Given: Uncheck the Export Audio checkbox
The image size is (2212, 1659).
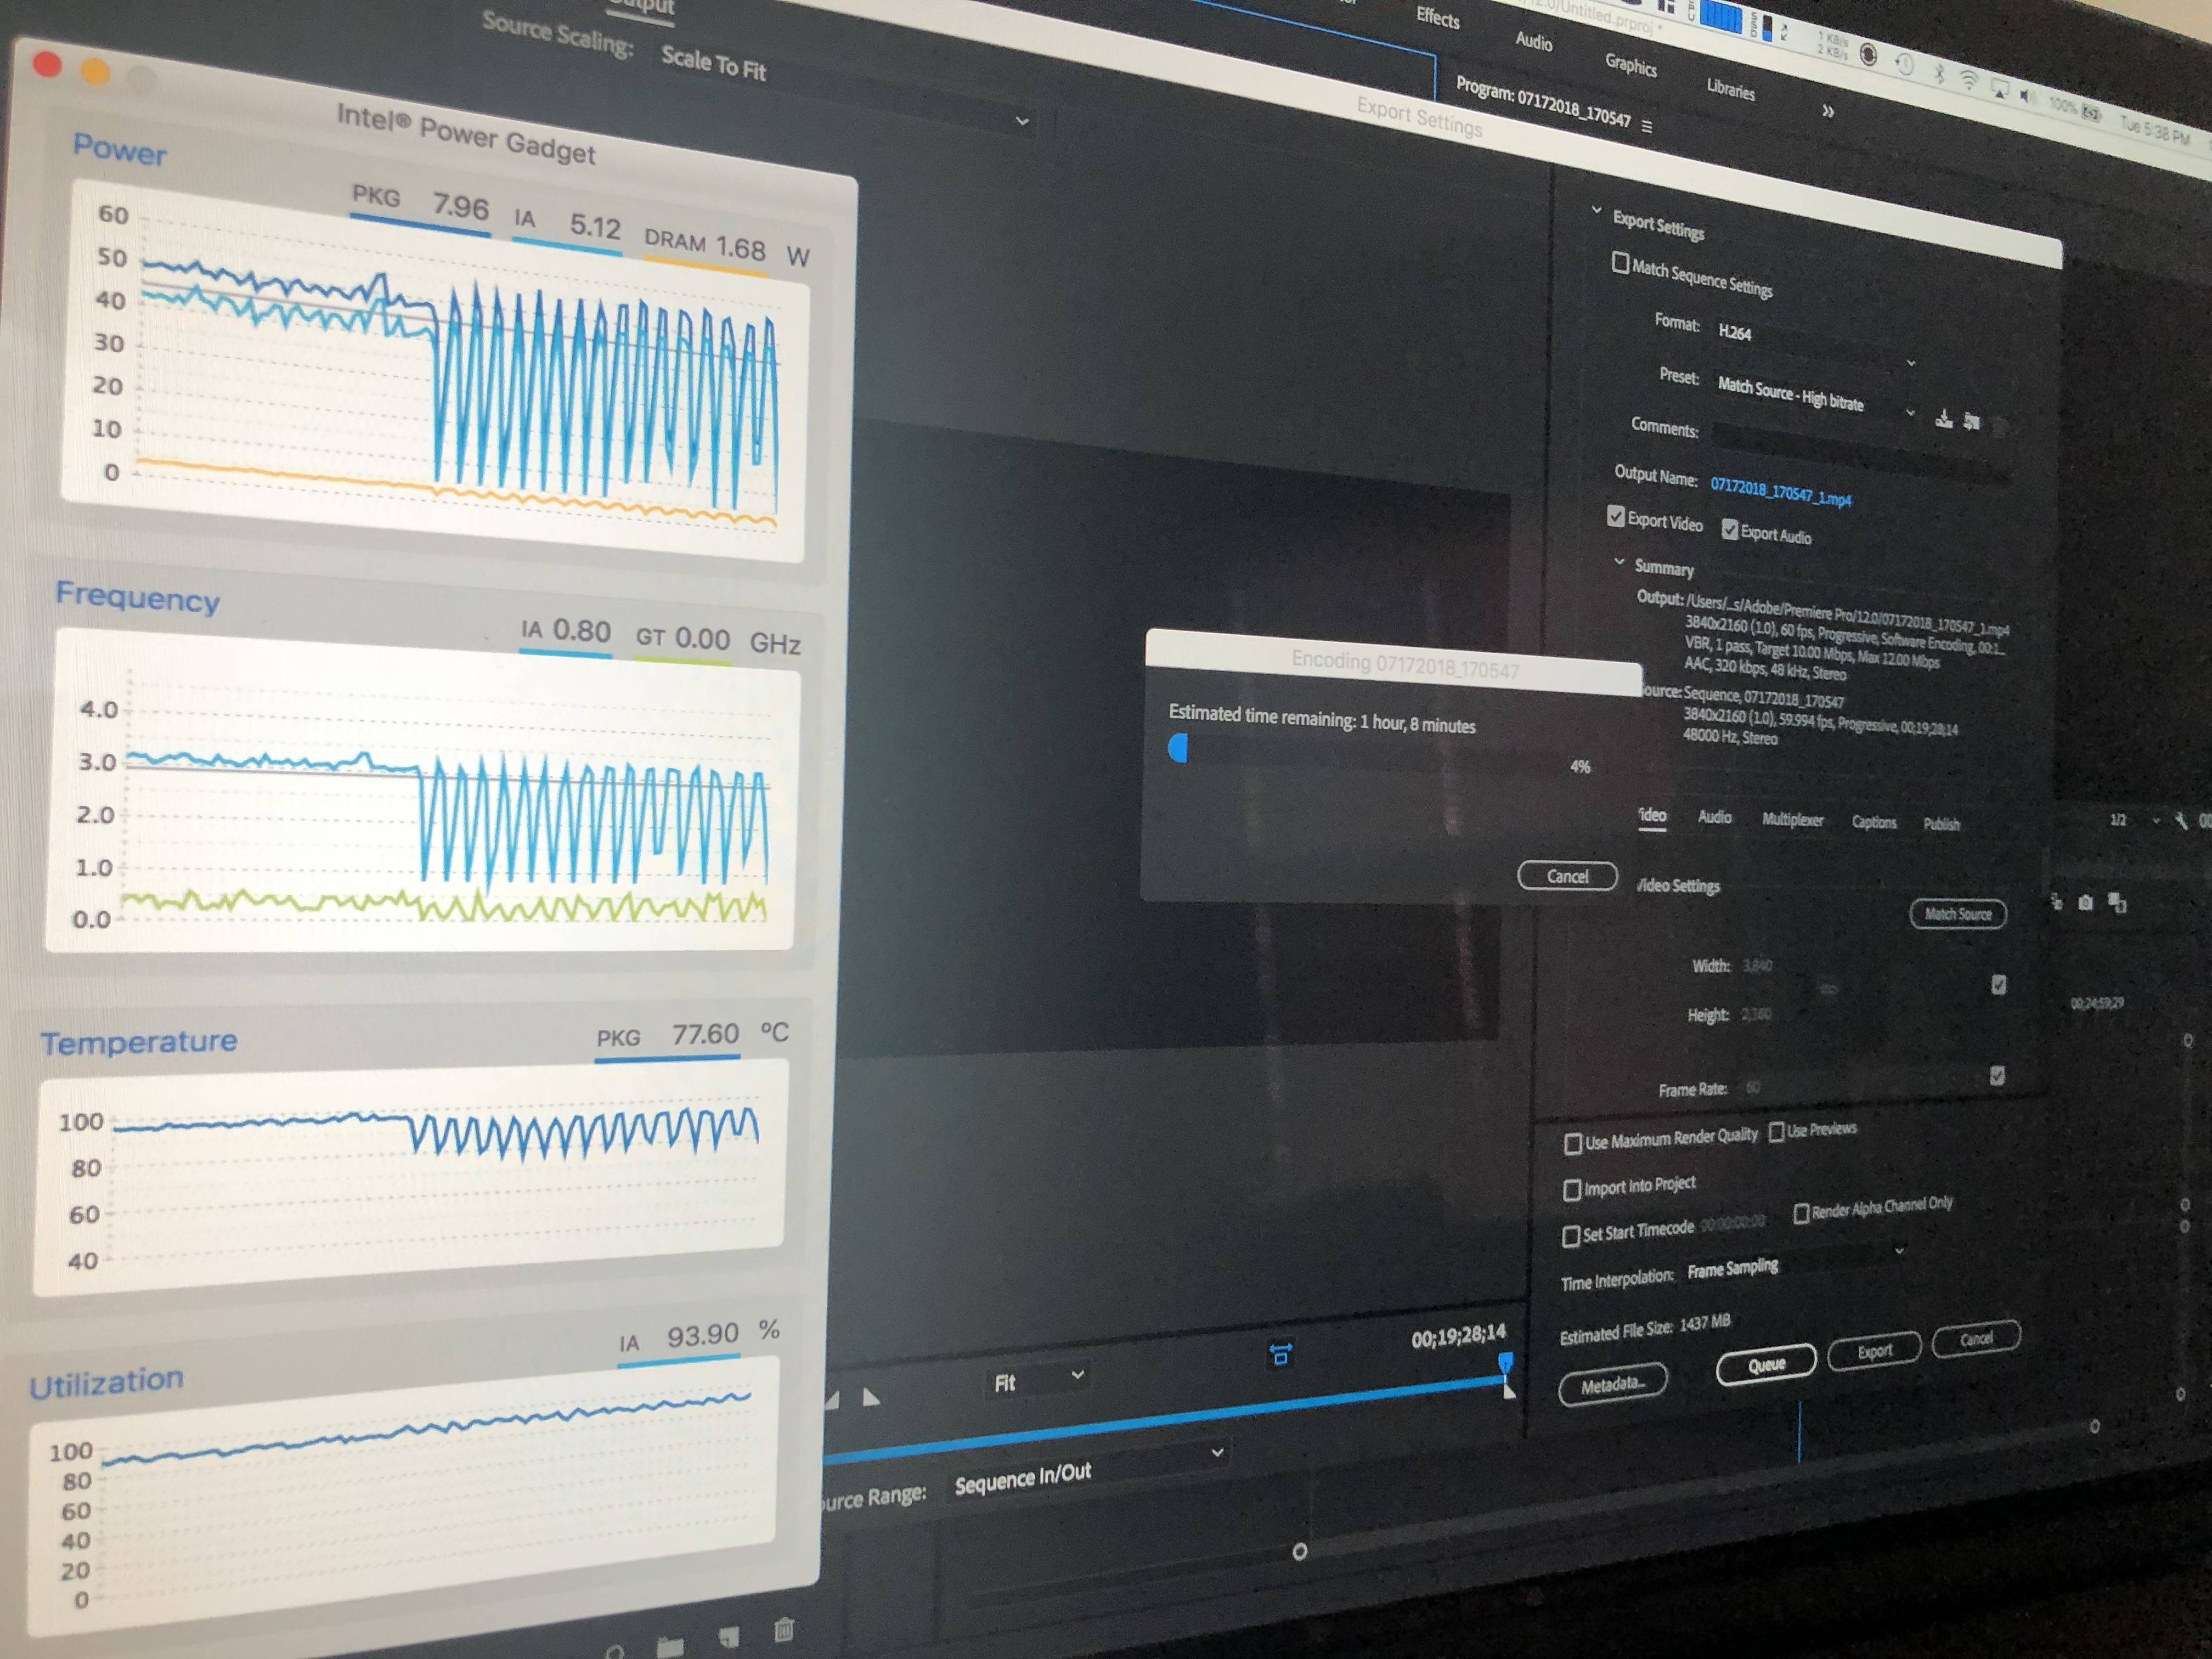Looking at the screenshot, I should 1730,530.
